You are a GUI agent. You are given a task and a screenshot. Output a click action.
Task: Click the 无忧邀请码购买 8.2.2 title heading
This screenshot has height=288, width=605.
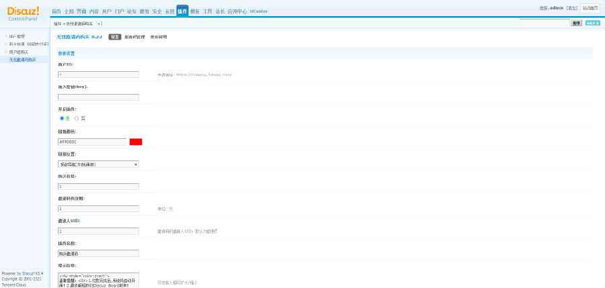click(x=79, y=37)
